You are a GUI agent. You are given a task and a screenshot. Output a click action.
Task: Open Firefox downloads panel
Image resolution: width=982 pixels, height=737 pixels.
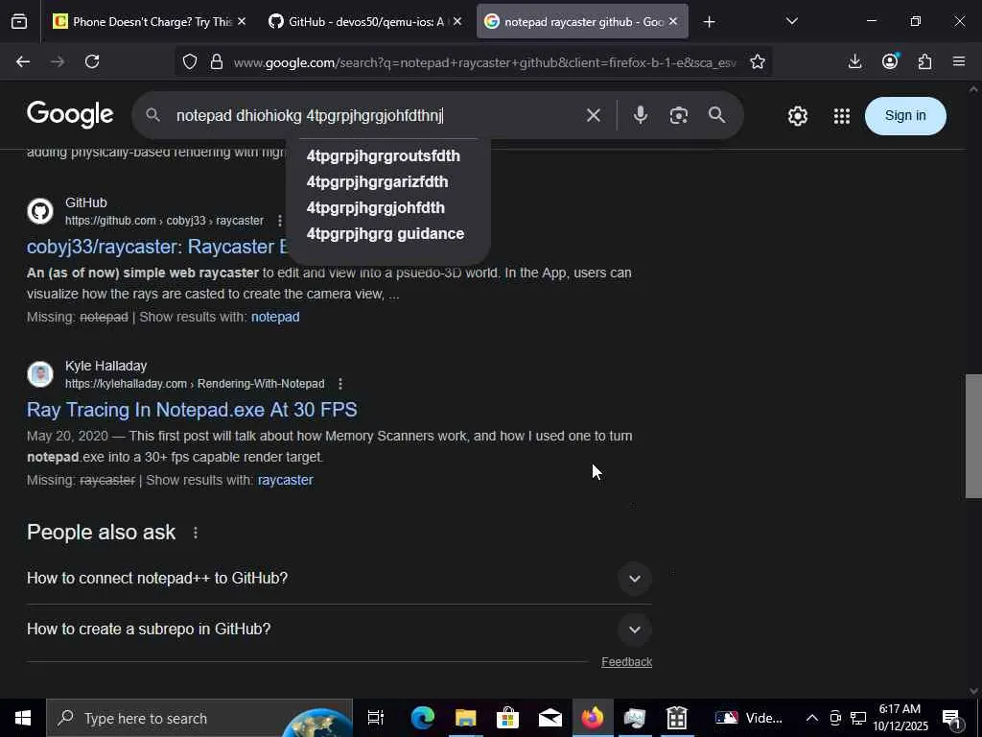(854, 61)
